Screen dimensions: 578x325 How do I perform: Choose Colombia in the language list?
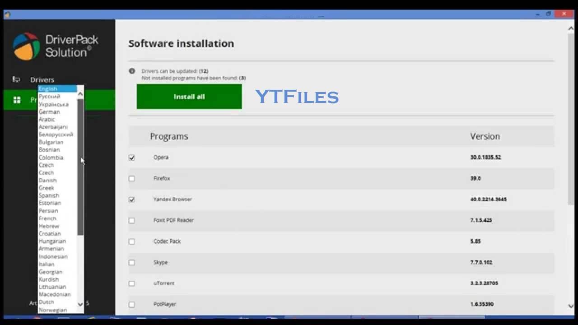pos(57,157)
